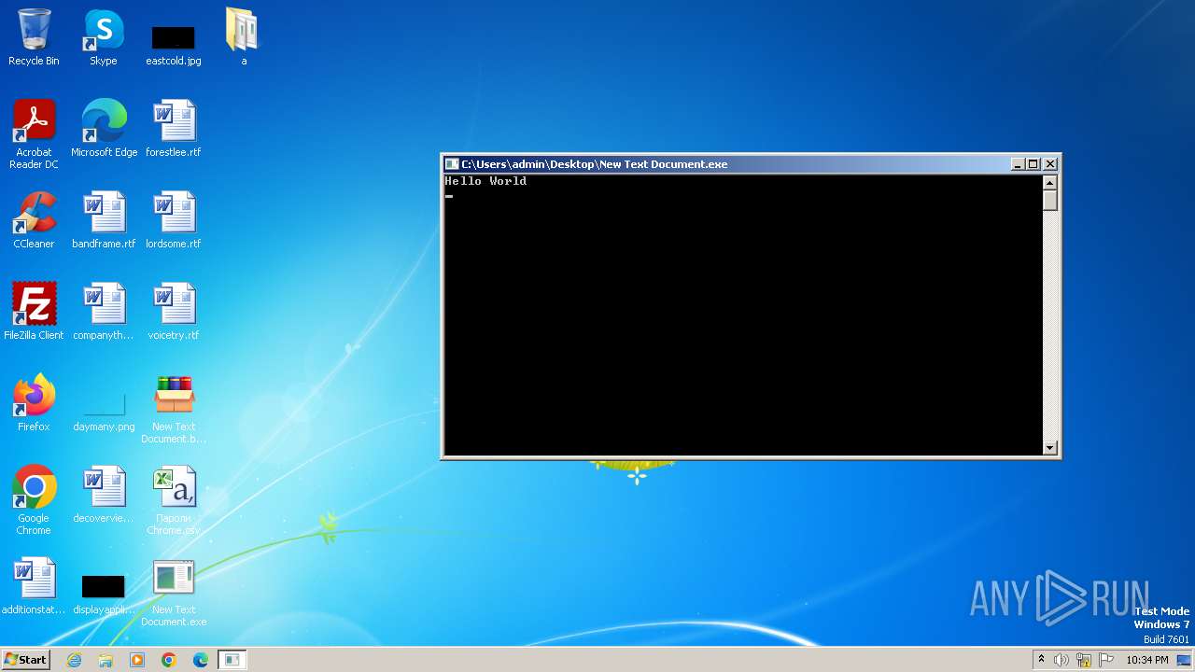Select the Пароли Chrome.csv file

[174, 500]
